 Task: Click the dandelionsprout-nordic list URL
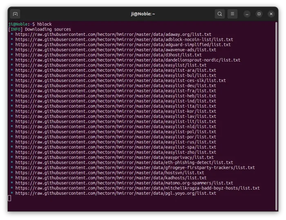(127, 60)
